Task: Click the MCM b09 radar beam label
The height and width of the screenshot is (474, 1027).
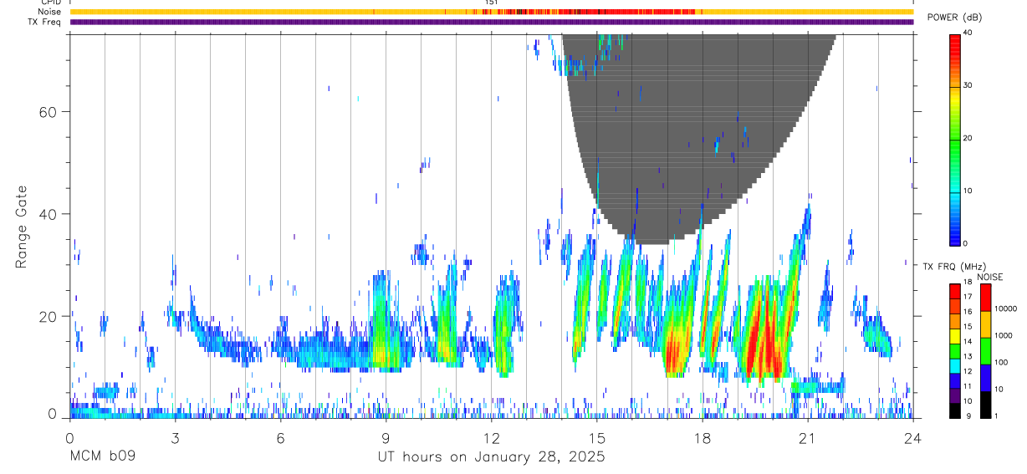Action: tap(102, 457)
